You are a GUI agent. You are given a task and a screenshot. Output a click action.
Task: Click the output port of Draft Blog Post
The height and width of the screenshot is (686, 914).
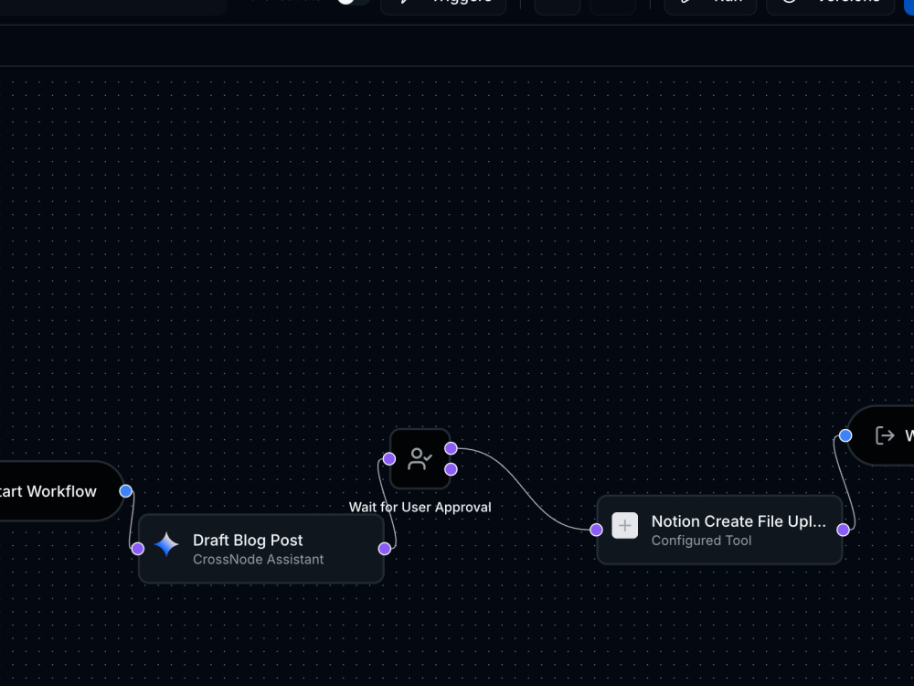(x=384, y=548)
